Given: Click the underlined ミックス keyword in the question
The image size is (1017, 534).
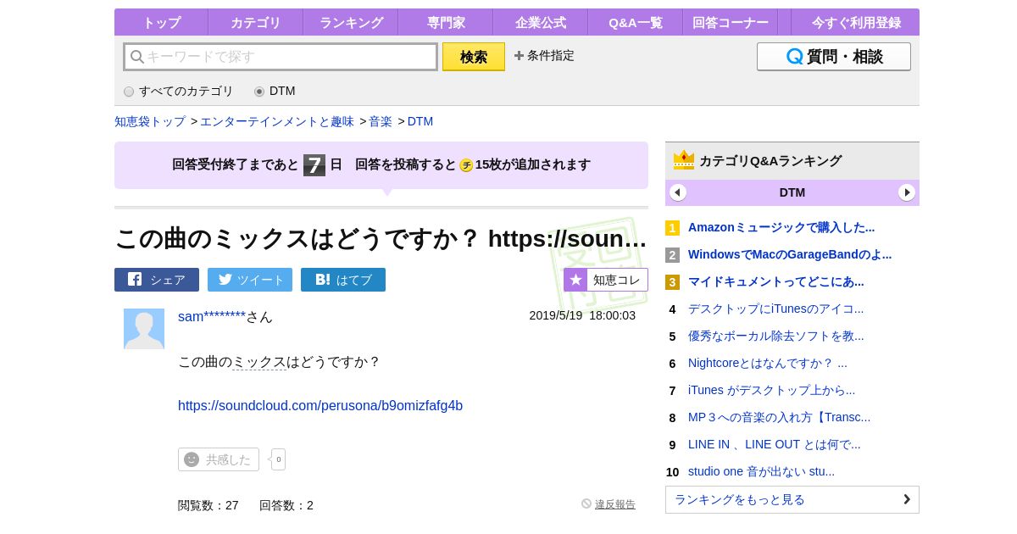Looking at the screenshot, I should pyautogui.click(x=259, y=362).
